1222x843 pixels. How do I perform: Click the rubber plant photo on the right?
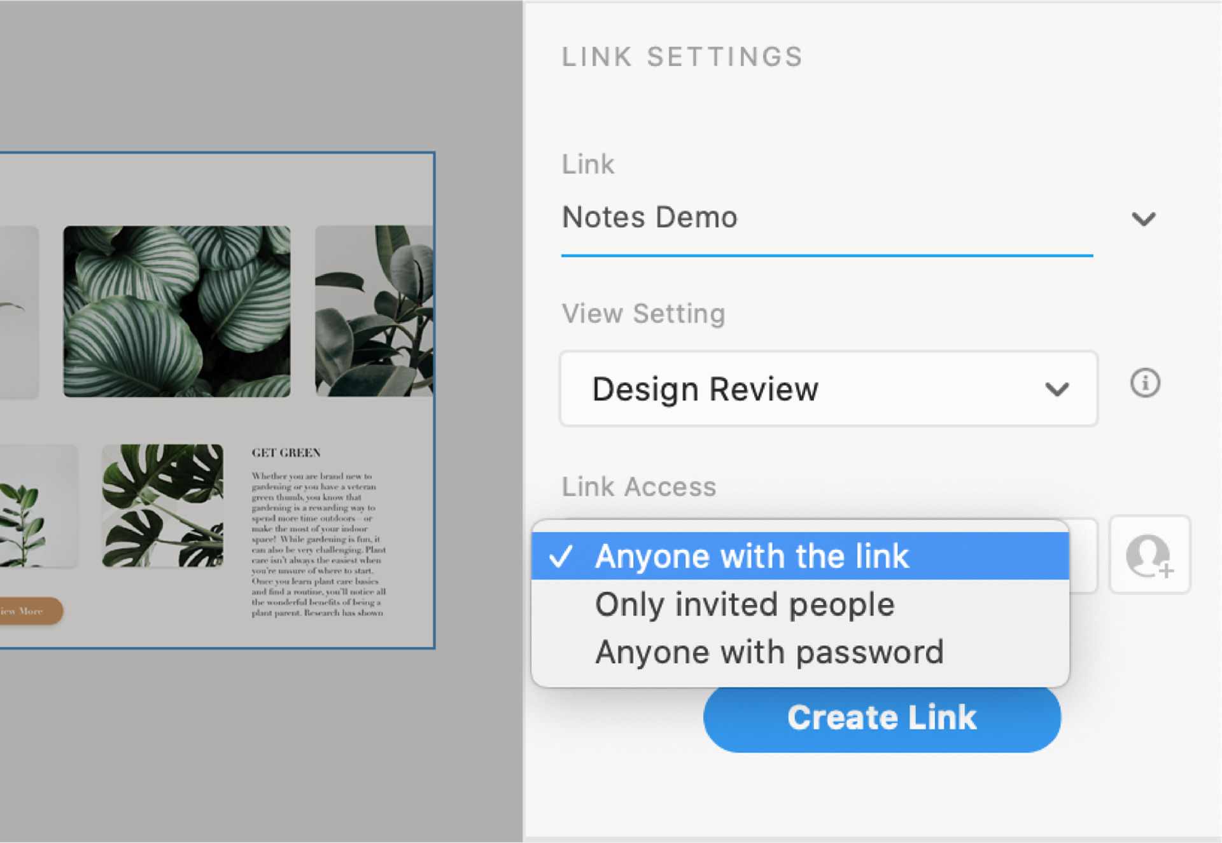point(373,312)
